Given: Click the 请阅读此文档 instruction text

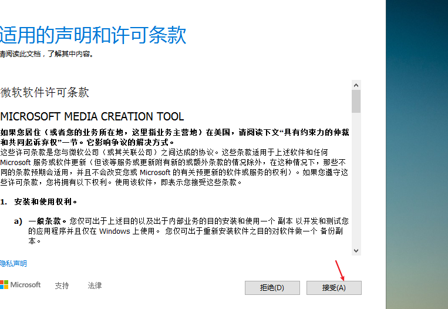Looking at the screenshot, I should pos(47,53).
